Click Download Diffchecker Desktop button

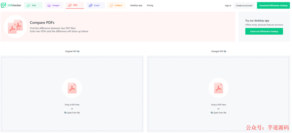click(274, 5)
